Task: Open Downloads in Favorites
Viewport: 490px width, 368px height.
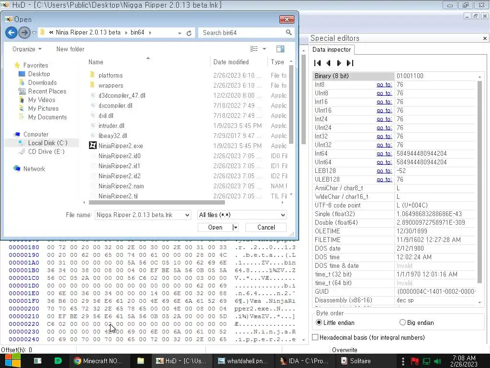Action: [x=42, y=82]
